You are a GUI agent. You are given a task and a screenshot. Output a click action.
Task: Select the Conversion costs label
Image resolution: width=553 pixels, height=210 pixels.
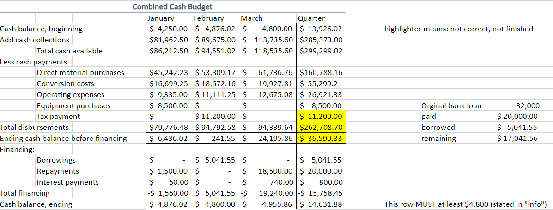(x=66, y=84)
